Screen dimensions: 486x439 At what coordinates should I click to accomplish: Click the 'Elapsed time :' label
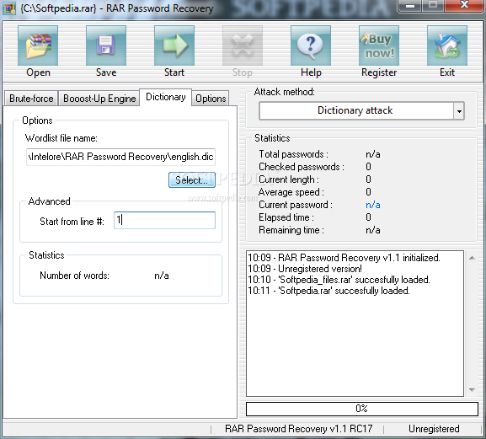[x=286, y=217]
